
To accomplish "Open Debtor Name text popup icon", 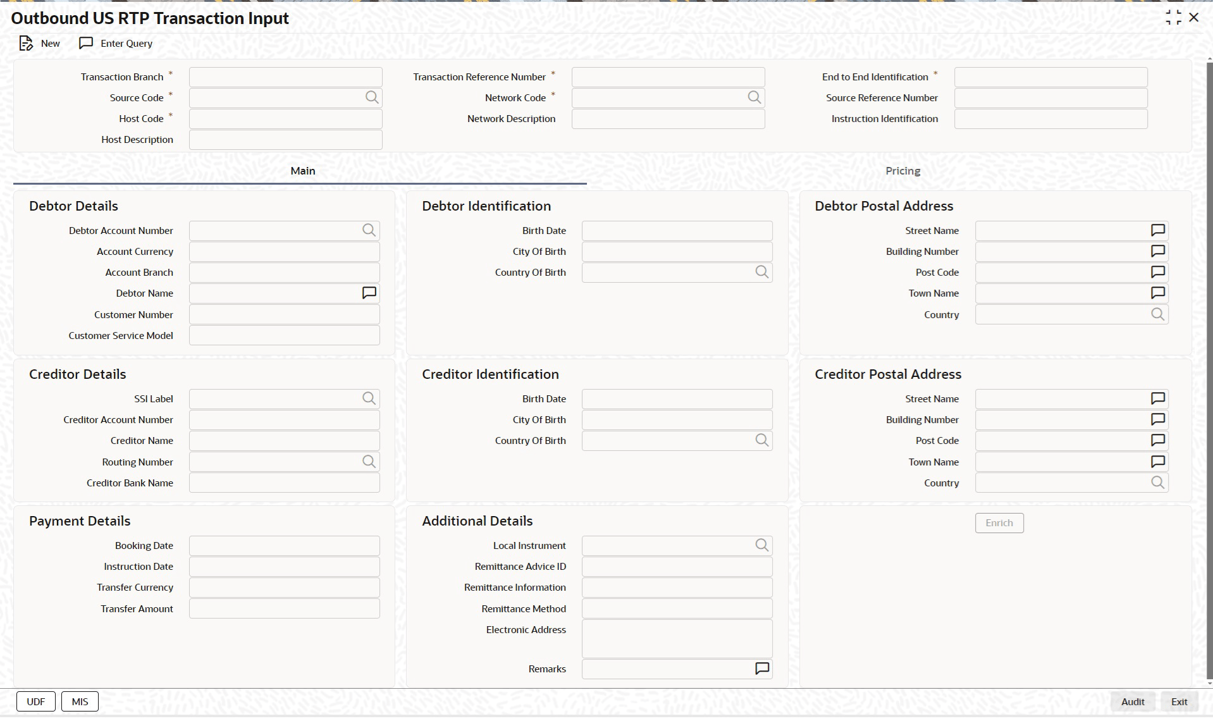I will click(369, 293).
